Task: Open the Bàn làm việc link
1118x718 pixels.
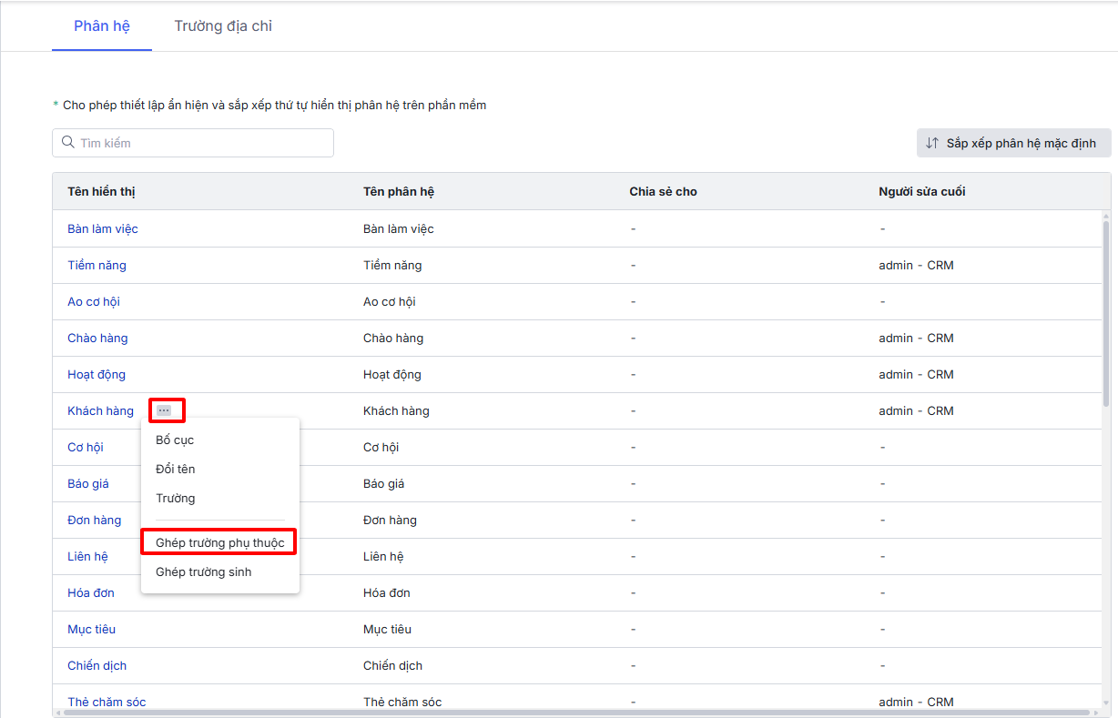Action: (103, 229)
